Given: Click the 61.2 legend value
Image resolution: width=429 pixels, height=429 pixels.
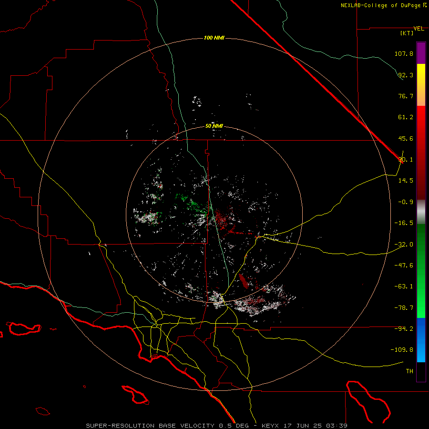Looking at the screenshot, I should click(406, 117).
